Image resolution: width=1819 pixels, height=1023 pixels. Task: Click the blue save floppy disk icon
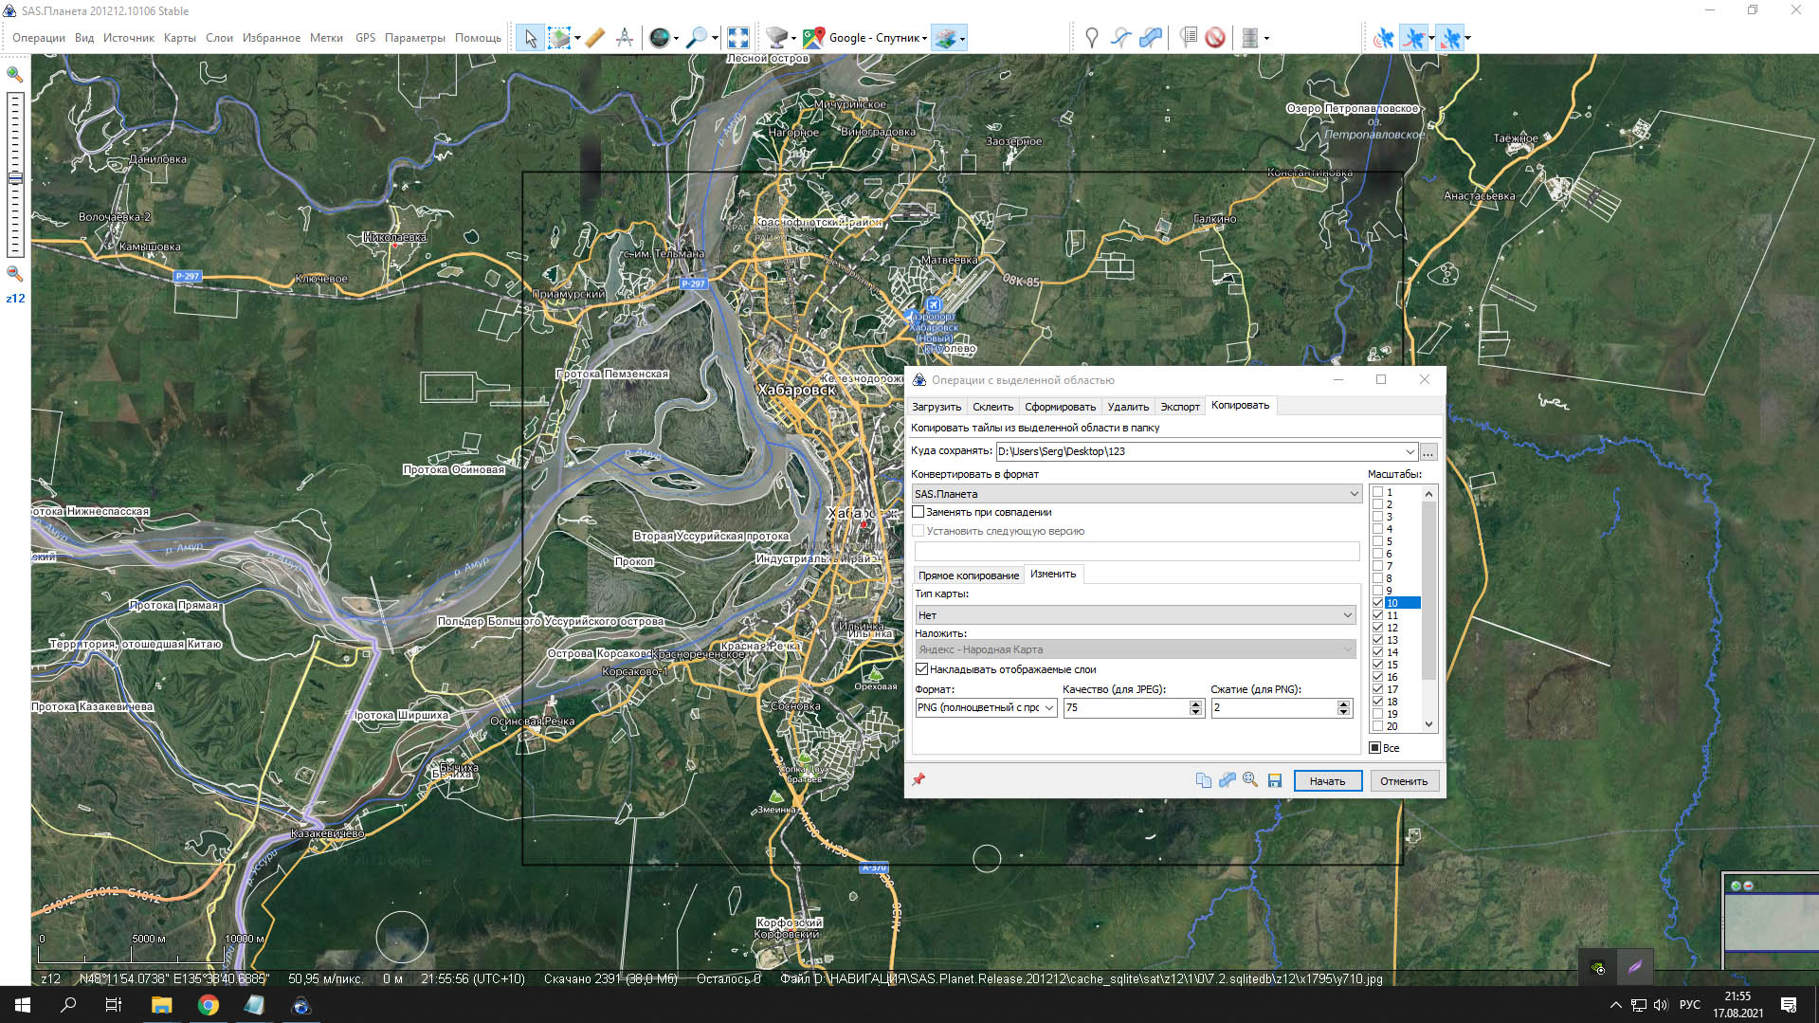(1275, 780)
